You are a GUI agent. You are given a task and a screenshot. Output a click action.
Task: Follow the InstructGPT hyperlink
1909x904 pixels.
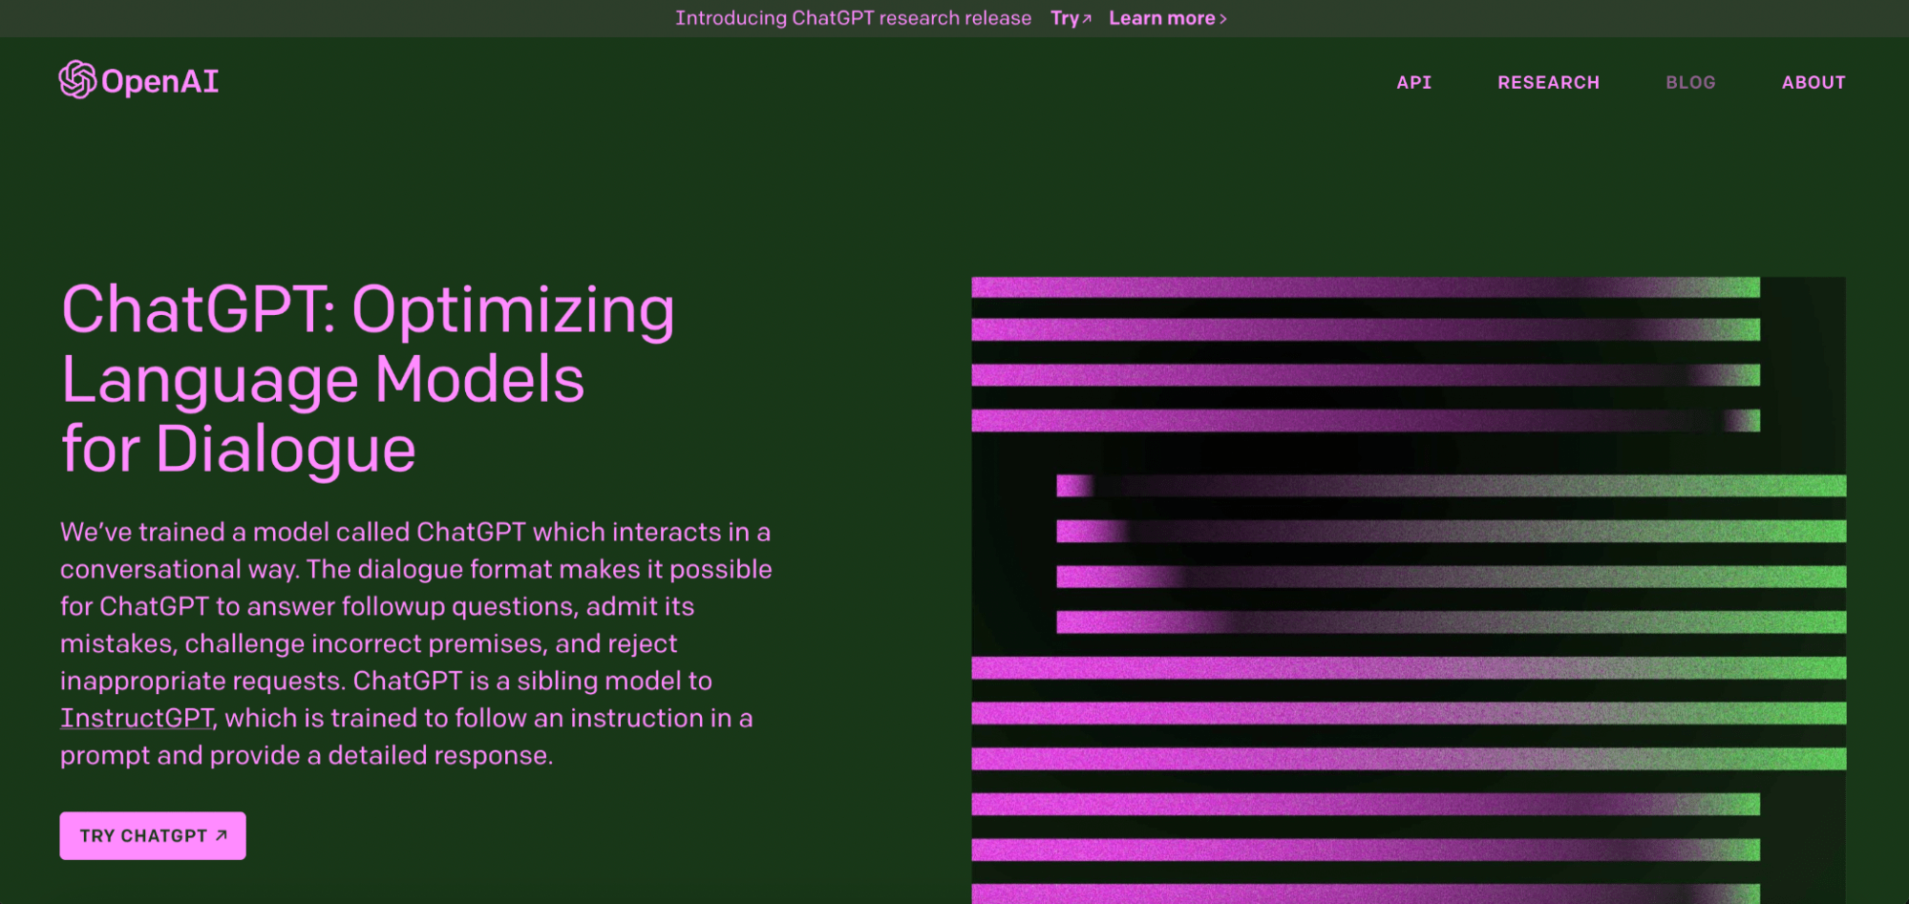[137, 718]
